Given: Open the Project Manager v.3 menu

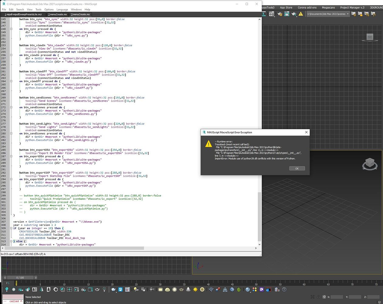Looking at the screenshot, I should click(x=352, y=7).
